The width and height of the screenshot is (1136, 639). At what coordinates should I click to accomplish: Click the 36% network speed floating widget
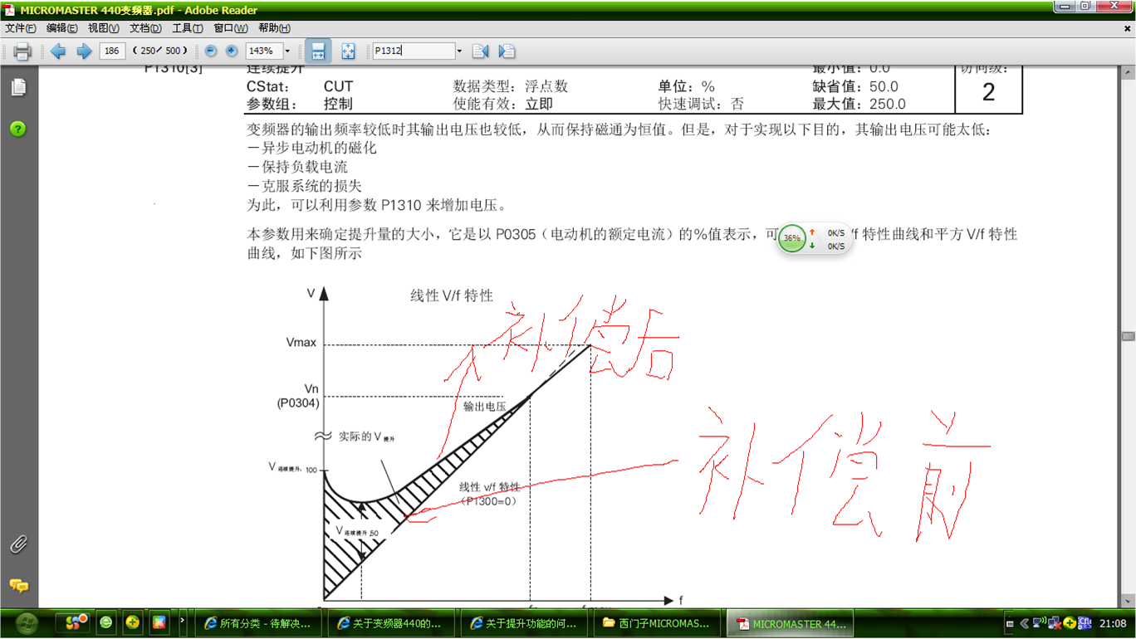(815, 238)
